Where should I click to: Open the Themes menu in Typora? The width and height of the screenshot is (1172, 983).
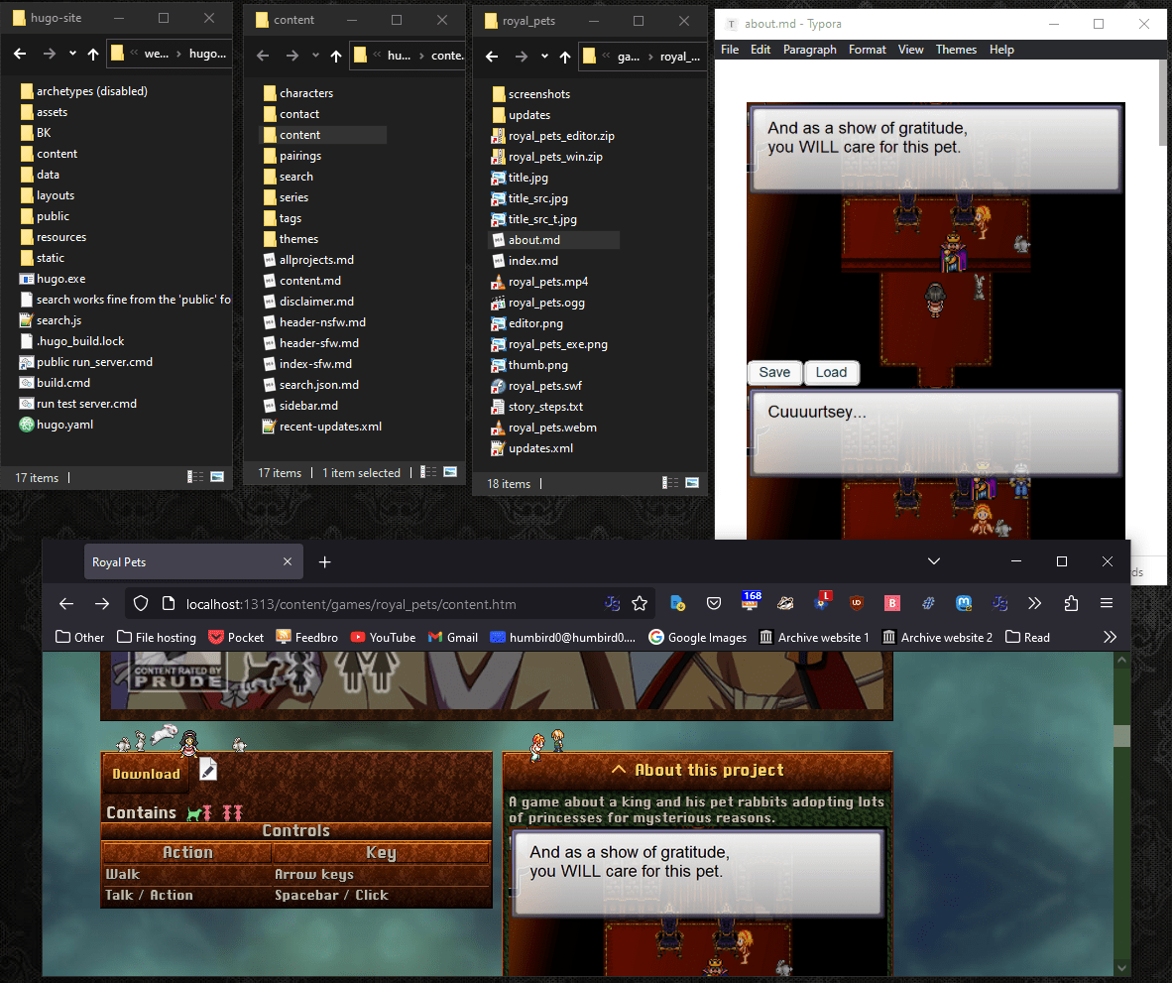tap(956, 50)
